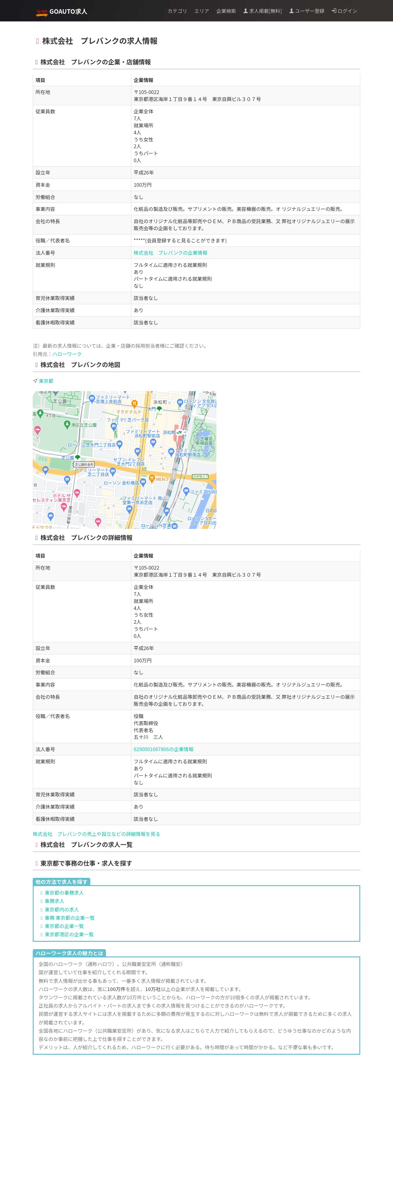Click the page heading 株式会社 プレバンクの求人情報
The height and width of the screenshot is (1179, 393).
pos(100,41)
